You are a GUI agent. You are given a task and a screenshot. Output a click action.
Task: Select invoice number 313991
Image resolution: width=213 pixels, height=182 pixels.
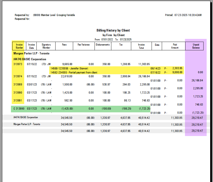[x=18, y=100]
